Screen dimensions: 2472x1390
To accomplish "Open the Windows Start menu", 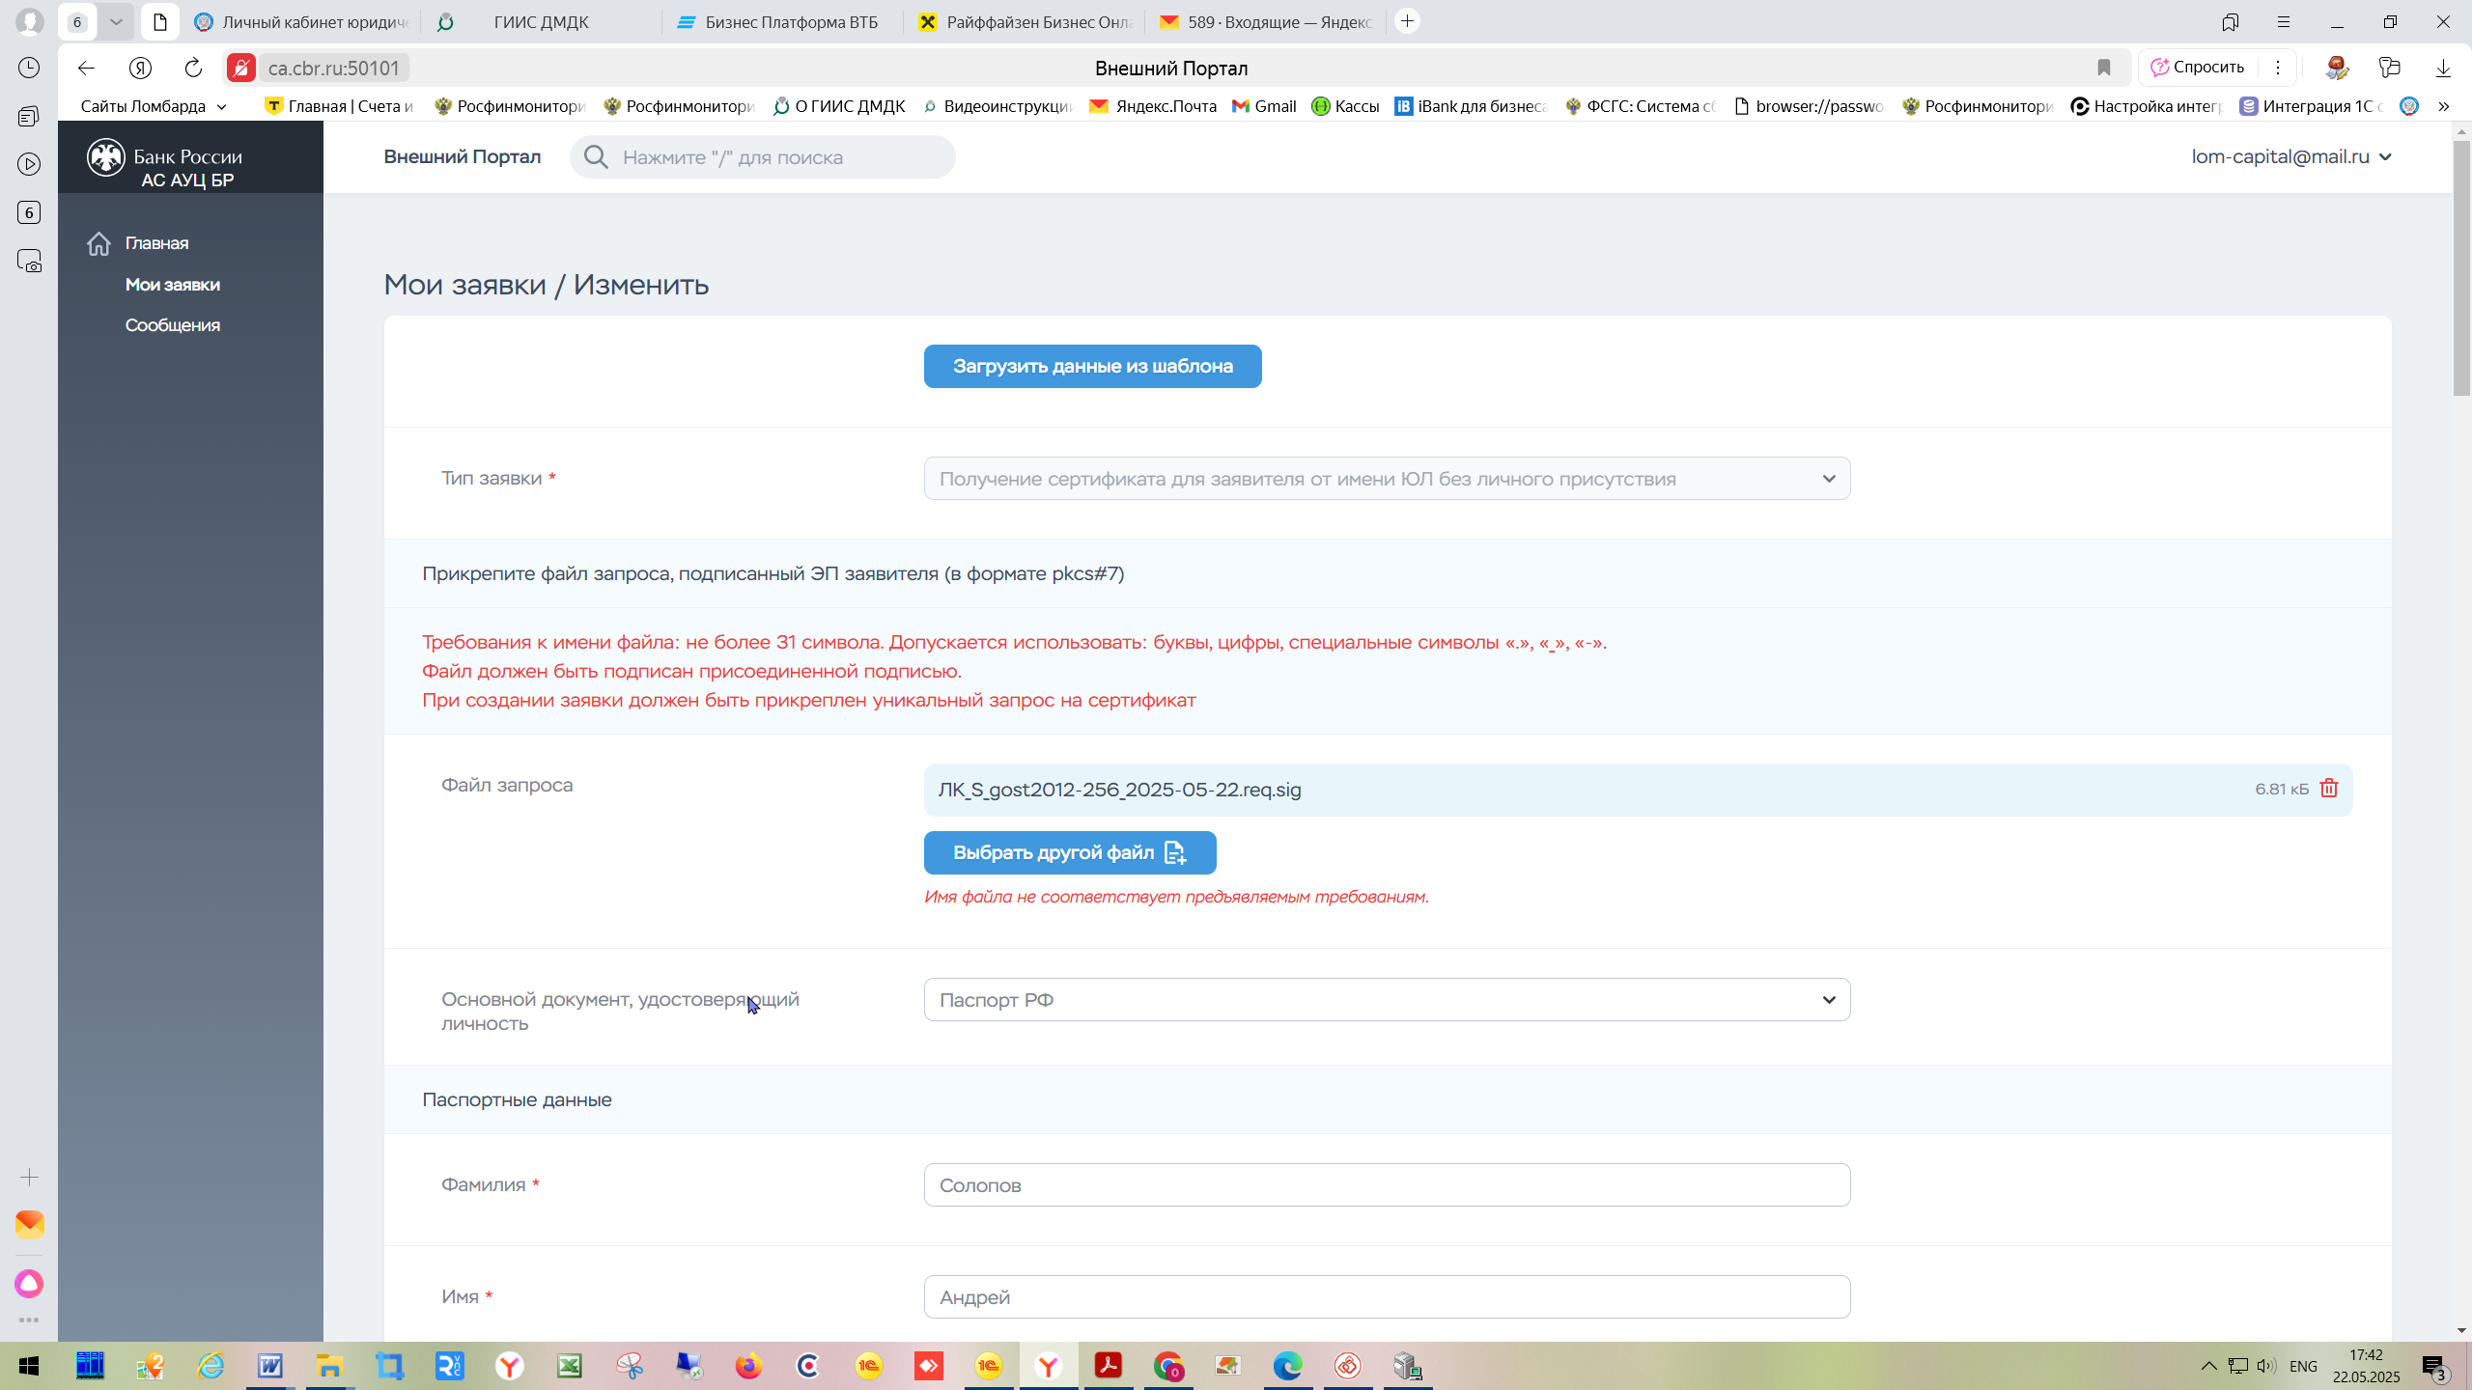I will point(29,1366).
